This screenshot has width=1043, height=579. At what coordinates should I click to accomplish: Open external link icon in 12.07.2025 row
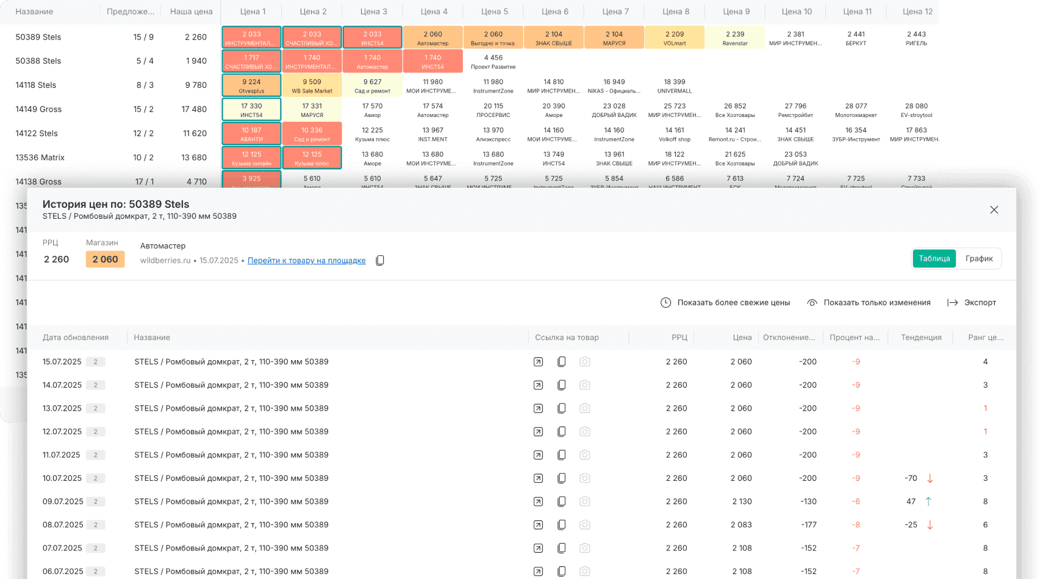pyautogui.click(x=538, y=432)
